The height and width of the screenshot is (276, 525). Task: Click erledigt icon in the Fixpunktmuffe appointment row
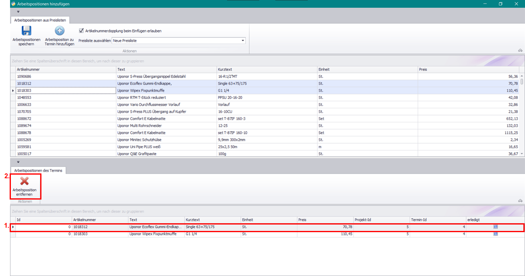495,234
